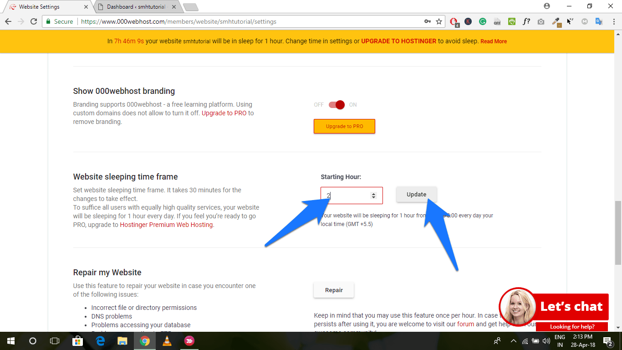
Task: Open Microsoft Edge from taskbar
Action: [x=100, y=340]
